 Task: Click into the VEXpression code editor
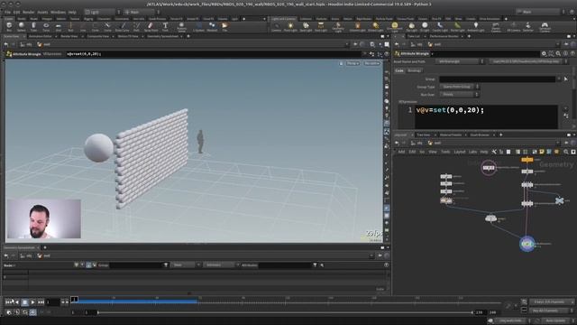(x=486, y=116)
